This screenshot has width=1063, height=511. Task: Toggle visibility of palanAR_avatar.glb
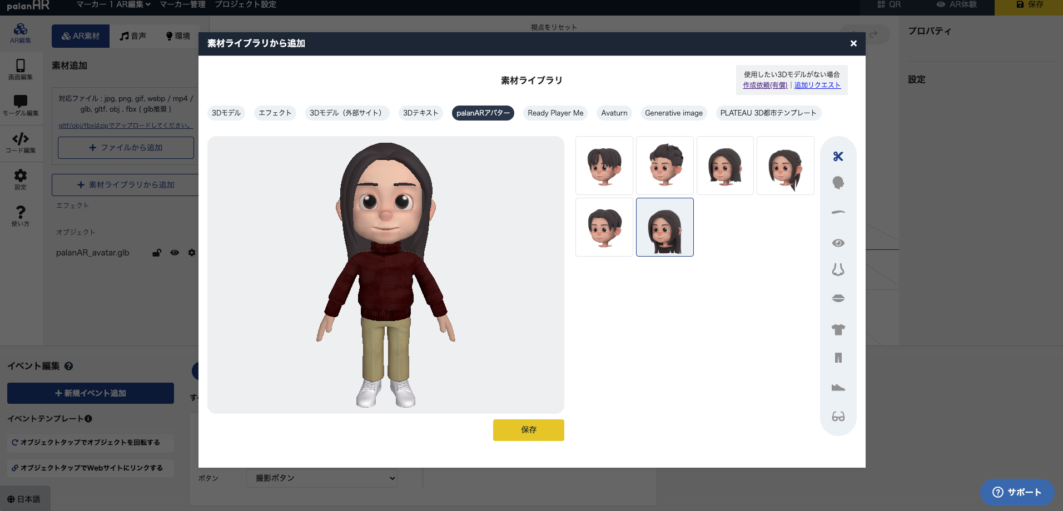[x=175, y=253]
